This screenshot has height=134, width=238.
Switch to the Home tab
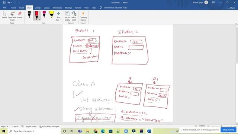[x=13, y=7]
